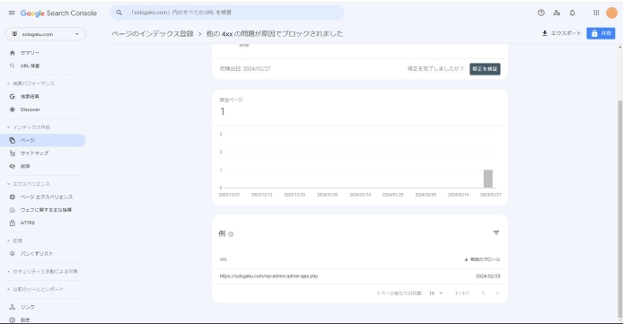Click the Google Search Console logo

58,13
